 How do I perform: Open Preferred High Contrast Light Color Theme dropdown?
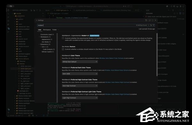tap(80, 98)
